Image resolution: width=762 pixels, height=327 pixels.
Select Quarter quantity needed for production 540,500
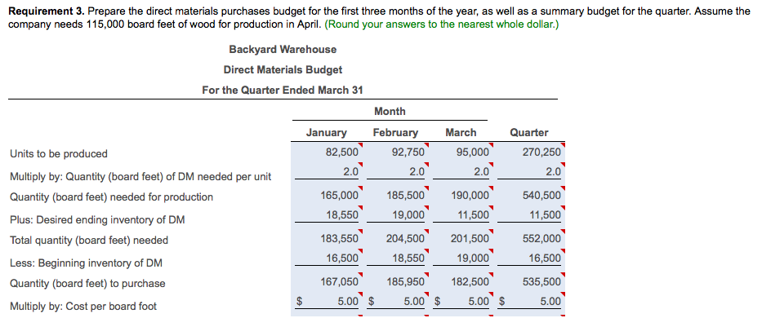(541, 196)
